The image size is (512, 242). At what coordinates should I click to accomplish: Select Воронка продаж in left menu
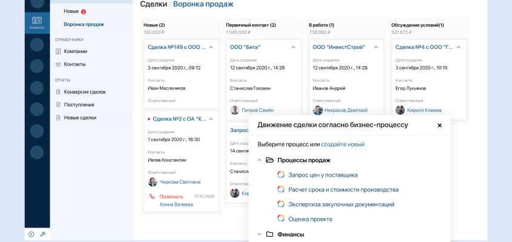(x=84, y=24)
